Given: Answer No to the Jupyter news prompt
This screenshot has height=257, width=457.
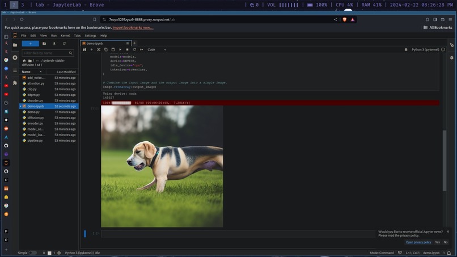Looking at the screenshot, I should (446, 242).
